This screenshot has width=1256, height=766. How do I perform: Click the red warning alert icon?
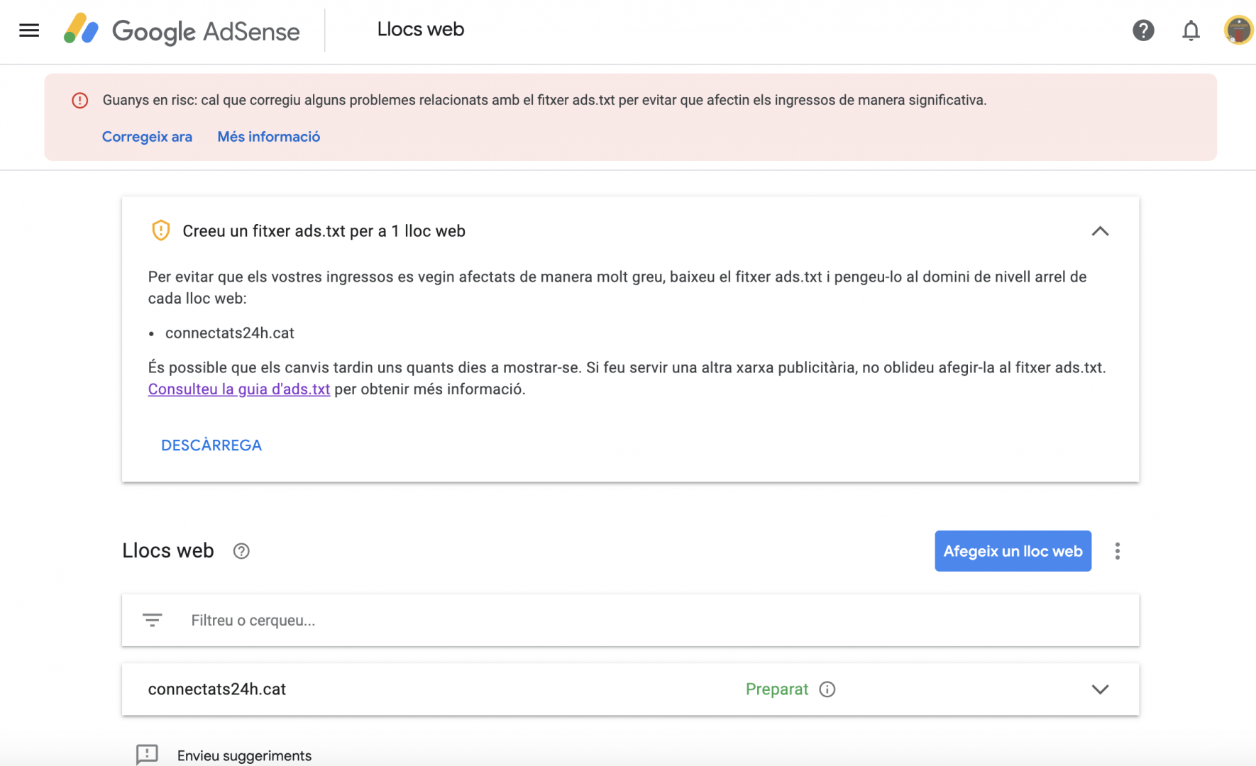point(80,101)
